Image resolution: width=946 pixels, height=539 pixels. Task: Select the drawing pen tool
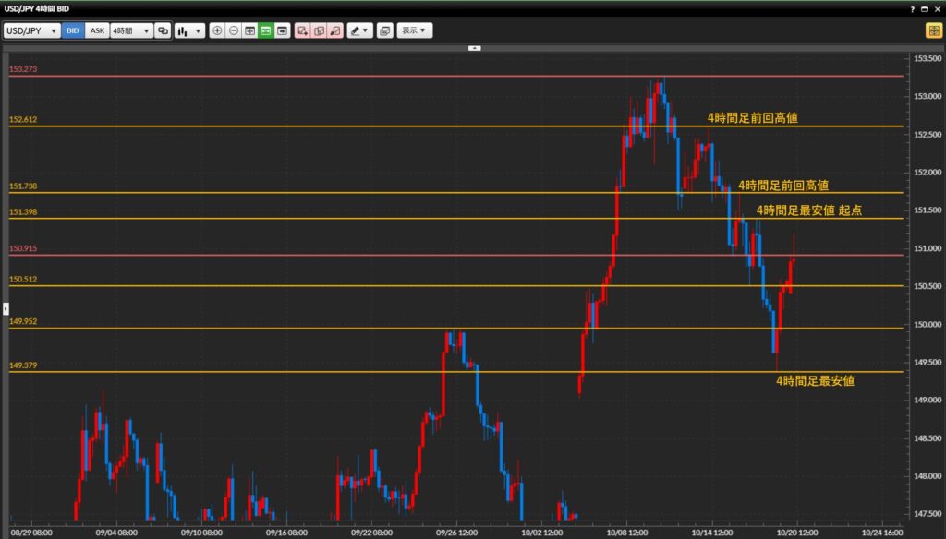click(358, 30)
